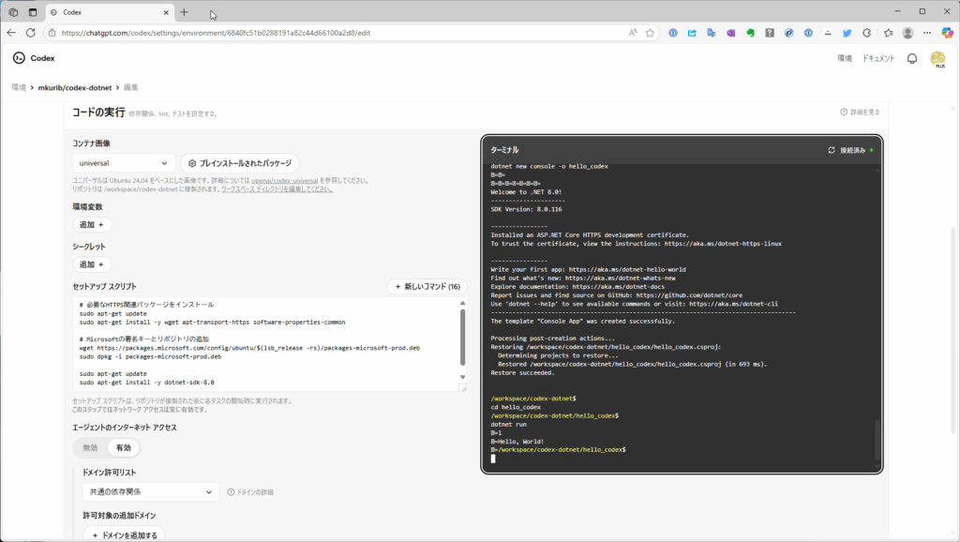Open the tab actions menu icon

point(33,12)
